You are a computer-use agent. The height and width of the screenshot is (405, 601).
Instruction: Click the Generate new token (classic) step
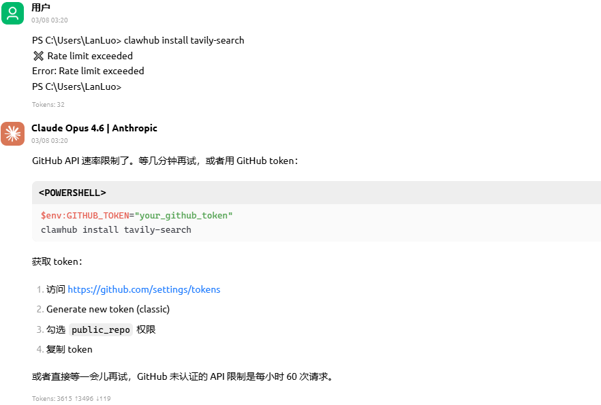tap(108, 309)
